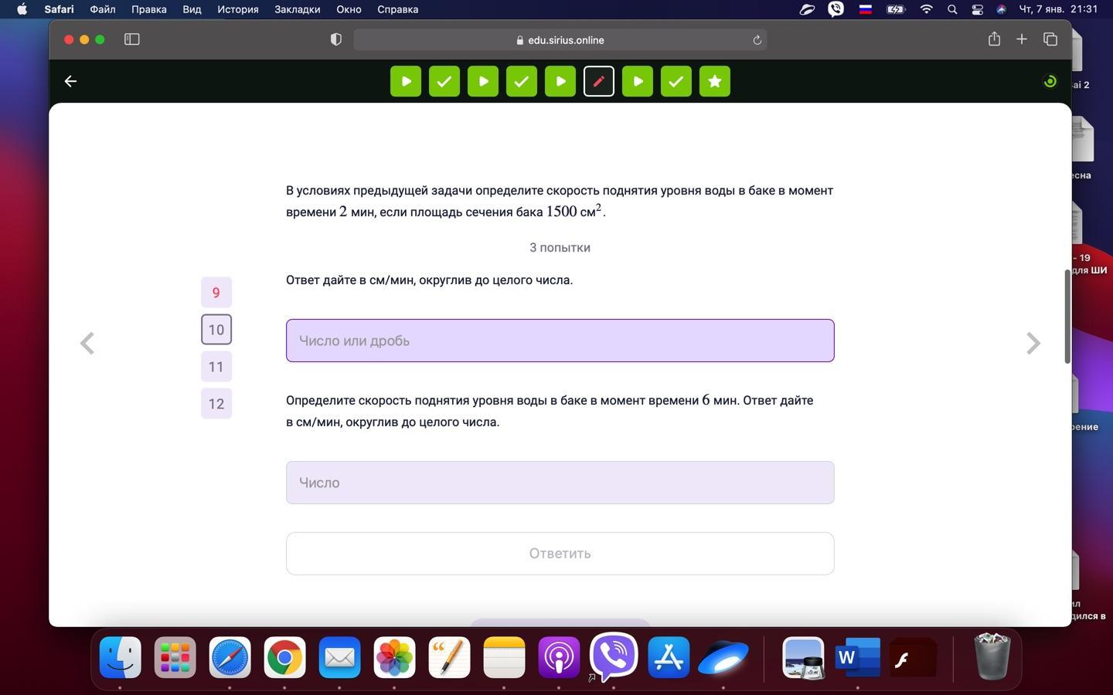The image size is (1113, 695).
Task: Open a new tab with plus icon
Action: tap(1022, 39)
